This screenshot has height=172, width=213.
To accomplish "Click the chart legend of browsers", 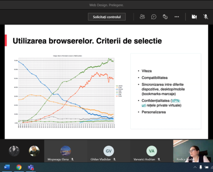I will pos(119,91).
